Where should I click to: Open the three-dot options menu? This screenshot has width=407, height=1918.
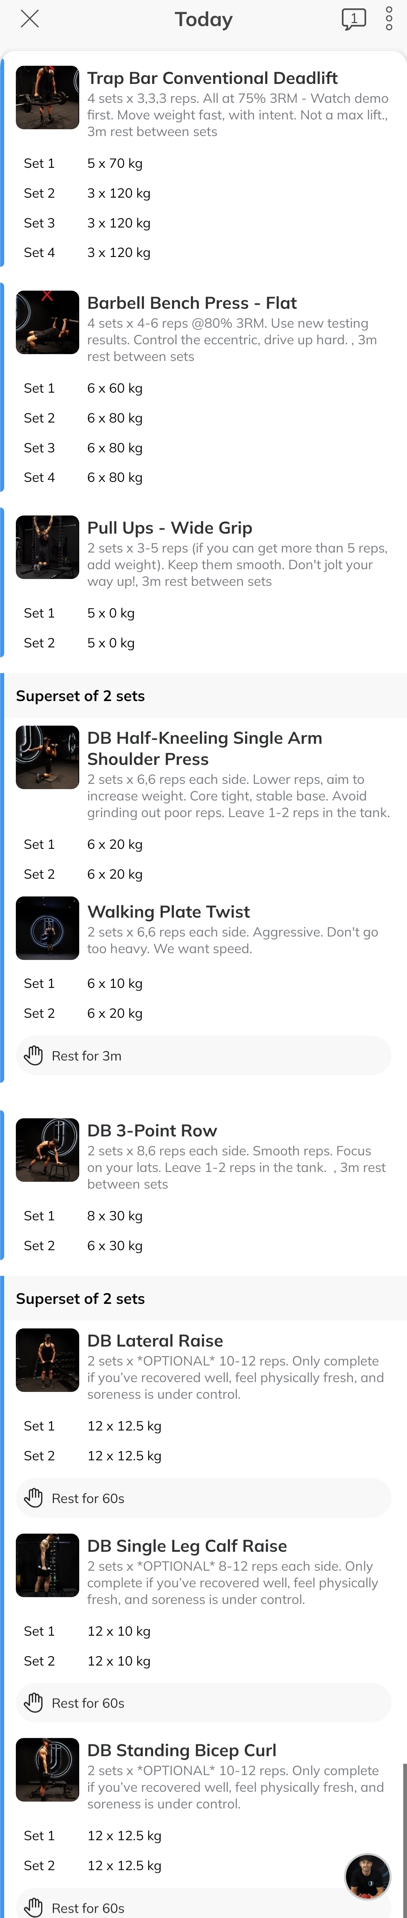tap(389, 19)
